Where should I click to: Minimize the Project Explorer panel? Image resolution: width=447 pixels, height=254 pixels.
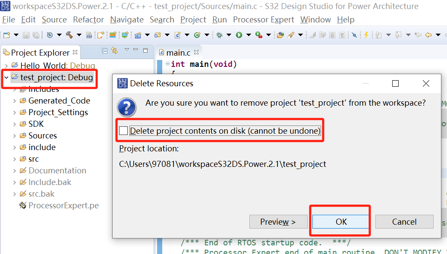point(135,50)
